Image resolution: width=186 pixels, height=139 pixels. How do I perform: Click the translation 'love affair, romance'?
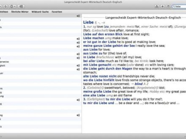(124, 31)
